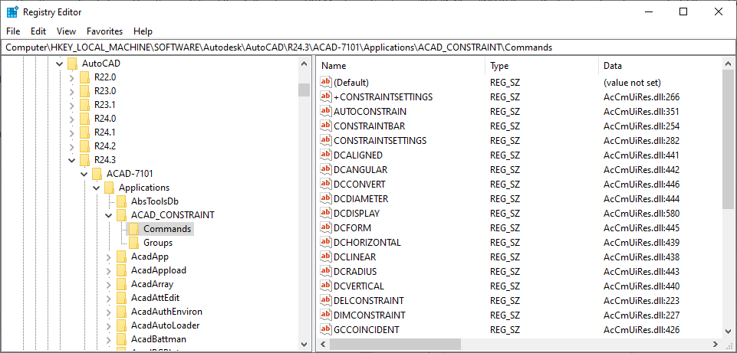Open the Edit menu
Viewport: 737px width, 353px height.
click(38, 31)
